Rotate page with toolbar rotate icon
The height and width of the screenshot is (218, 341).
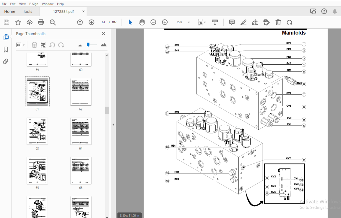pyautogui.click(x=289, y=22)
